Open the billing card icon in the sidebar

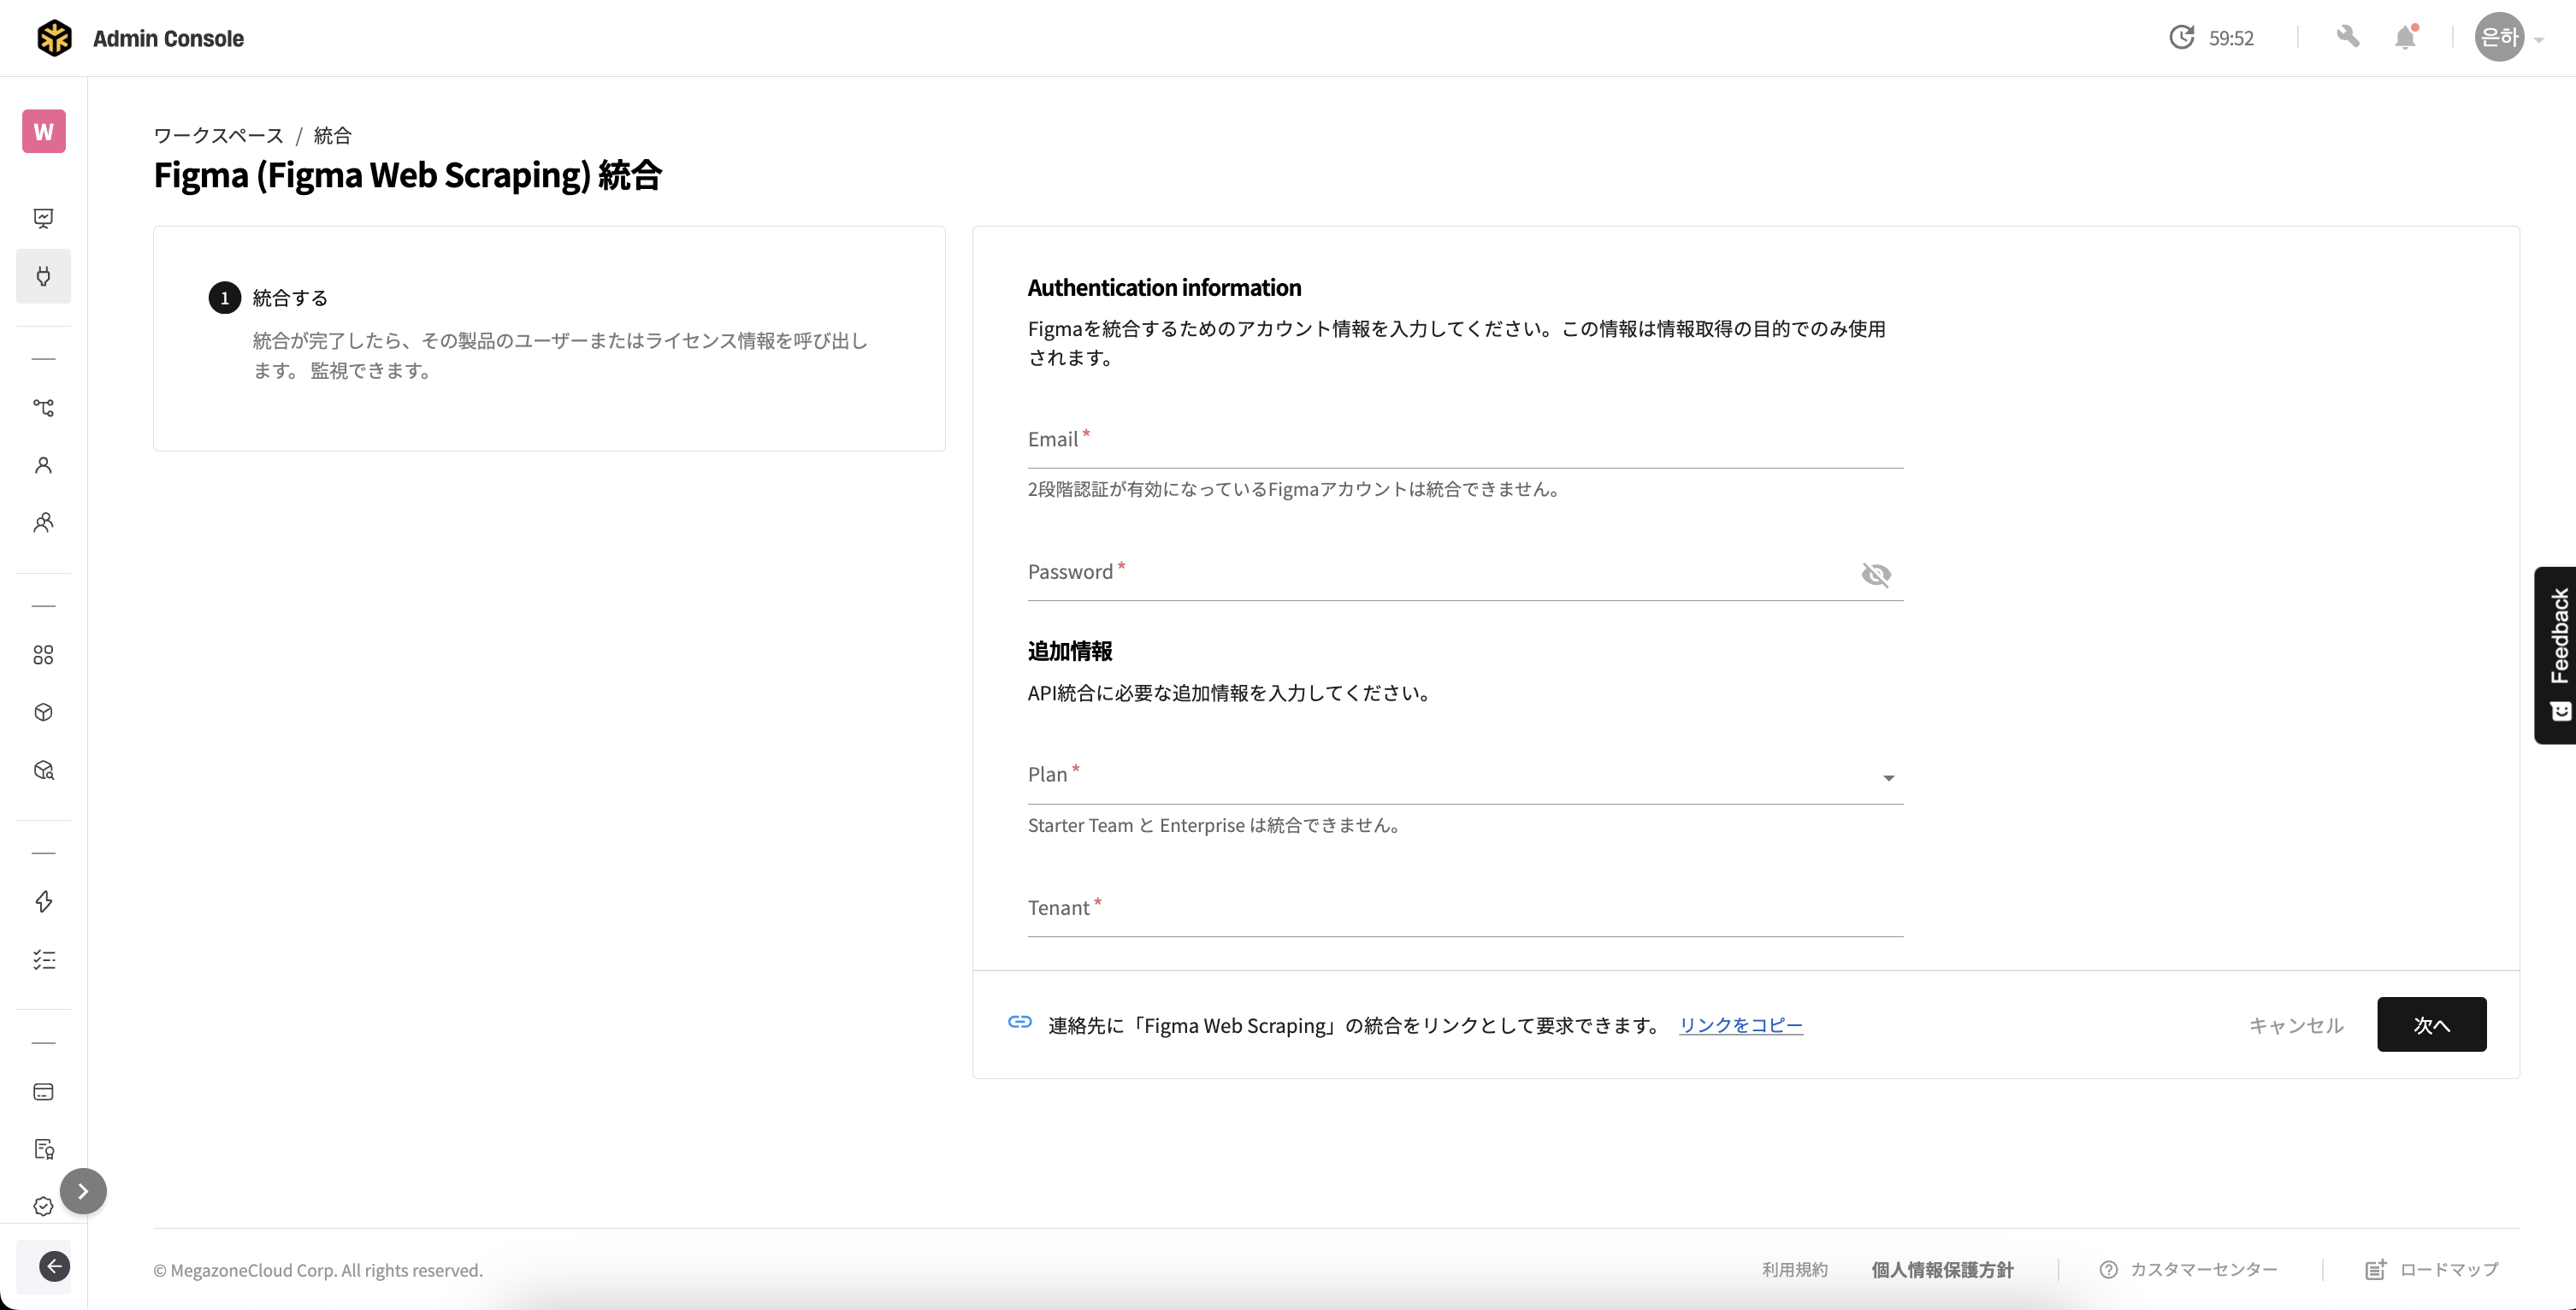[44, 1091]
